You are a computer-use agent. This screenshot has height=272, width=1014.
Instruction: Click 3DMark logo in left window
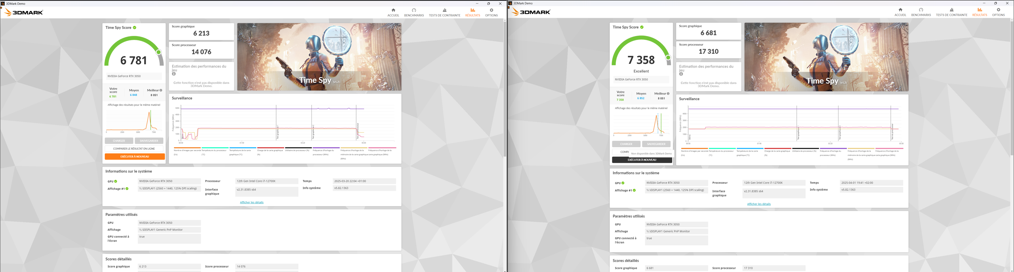pos(23,13)
